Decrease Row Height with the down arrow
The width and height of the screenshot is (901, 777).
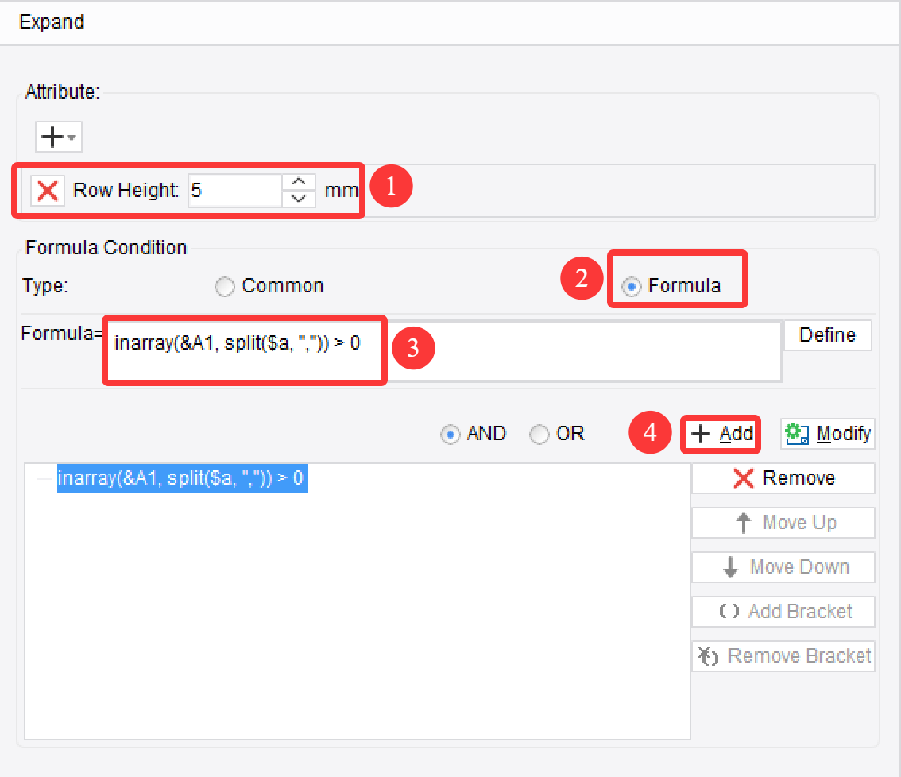[x=299, y=197]
